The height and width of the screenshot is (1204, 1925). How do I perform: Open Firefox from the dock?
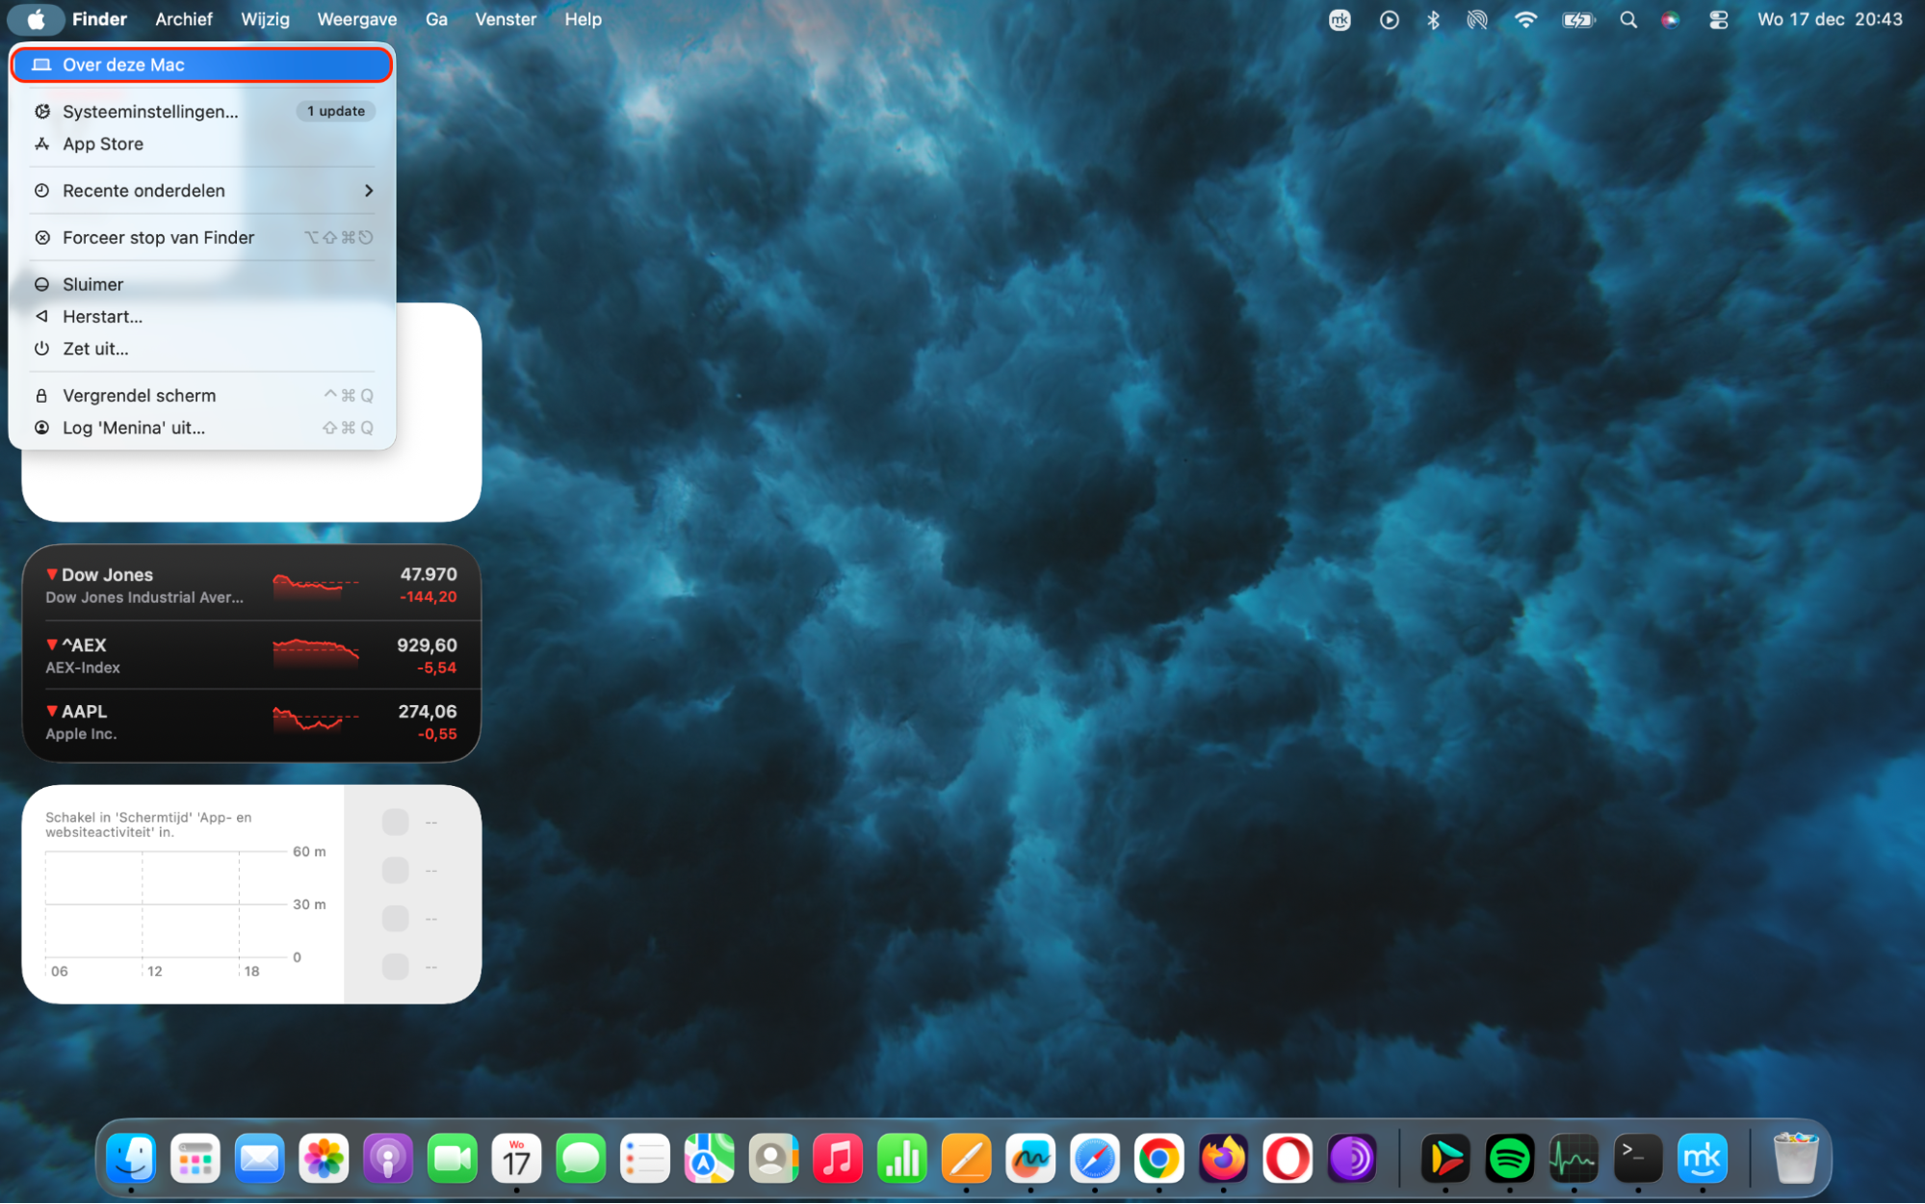coord(1222,1158)
